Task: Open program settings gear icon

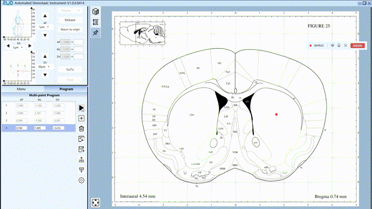Action: point(81,181)
